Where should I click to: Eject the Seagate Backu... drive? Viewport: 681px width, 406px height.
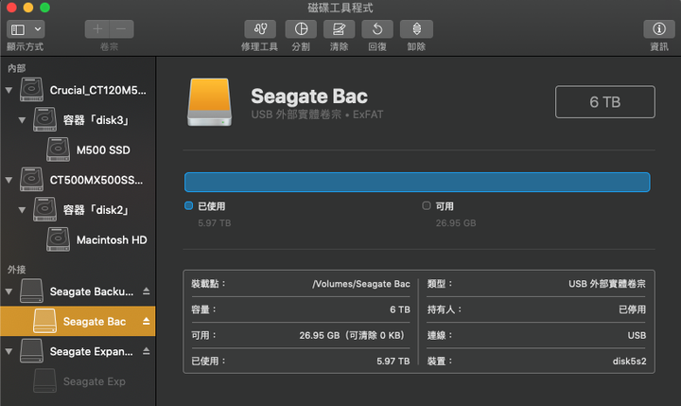coord(147,291)
